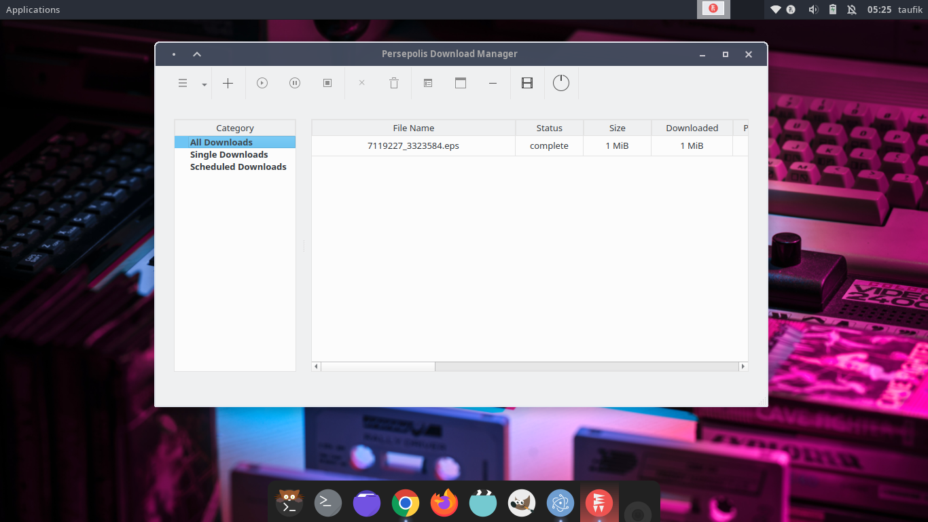
Task: Open the hamburger menu
Action: 182,83
